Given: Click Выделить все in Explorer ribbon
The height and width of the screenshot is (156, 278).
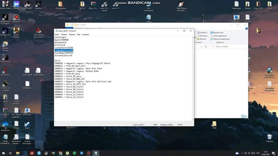Looking at the screenshot, I should [217, 33].
